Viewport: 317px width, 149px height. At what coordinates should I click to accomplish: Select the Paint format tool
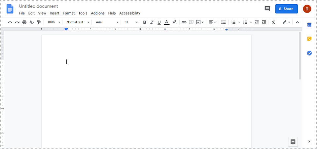click(39, 22)
